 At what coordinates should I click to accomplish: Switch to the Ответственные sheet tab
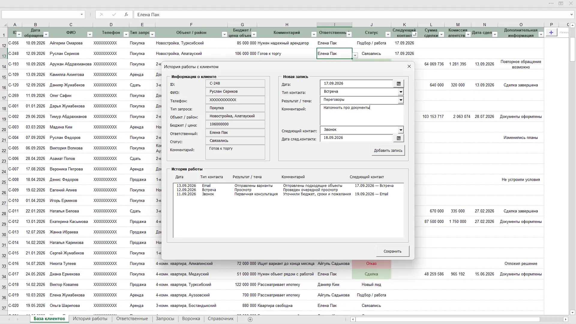click(x=132, y=319)
